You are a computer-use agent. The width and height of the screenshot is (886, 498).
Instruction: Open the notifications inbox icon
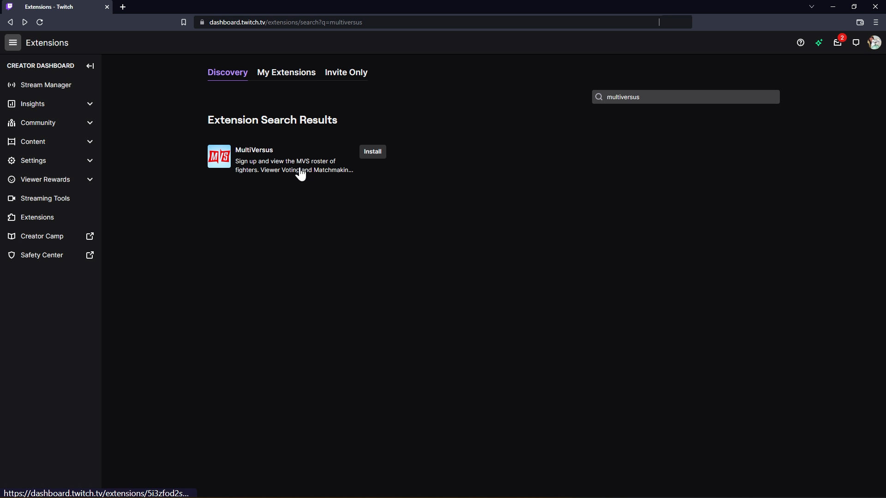click(838, 42)
